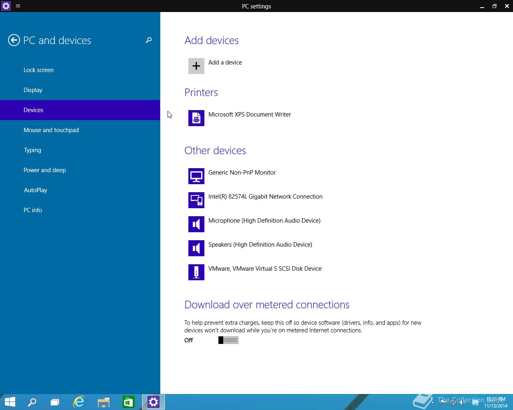This screenshot has height=410, width=513.
Task: Click VMware Virtual S SCSI Disk Device text
Action: click(265, 269)
